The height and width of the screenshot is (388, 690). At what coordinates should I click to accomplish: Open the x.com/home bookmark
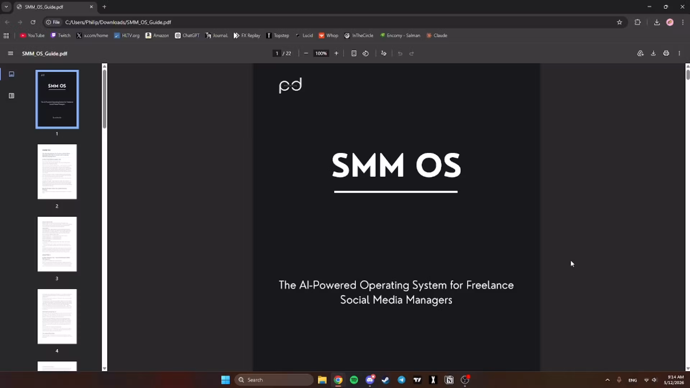point(92,36)
